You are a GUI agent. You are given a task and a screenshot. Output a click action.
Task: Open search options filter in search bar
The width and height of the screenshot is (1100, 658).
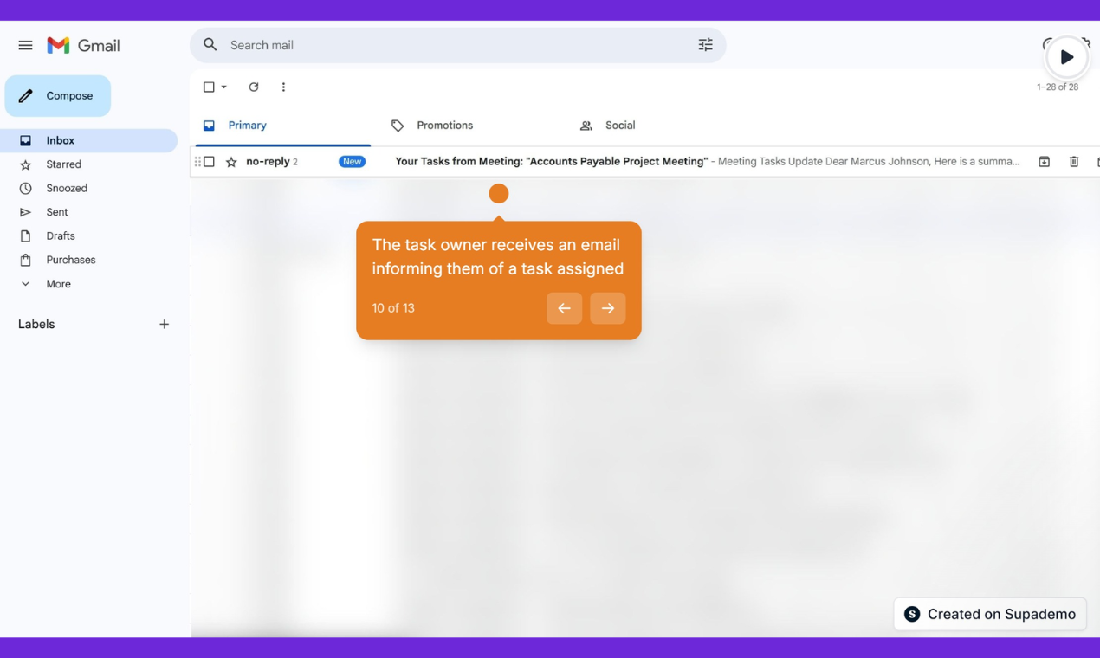tap(705, 44)
